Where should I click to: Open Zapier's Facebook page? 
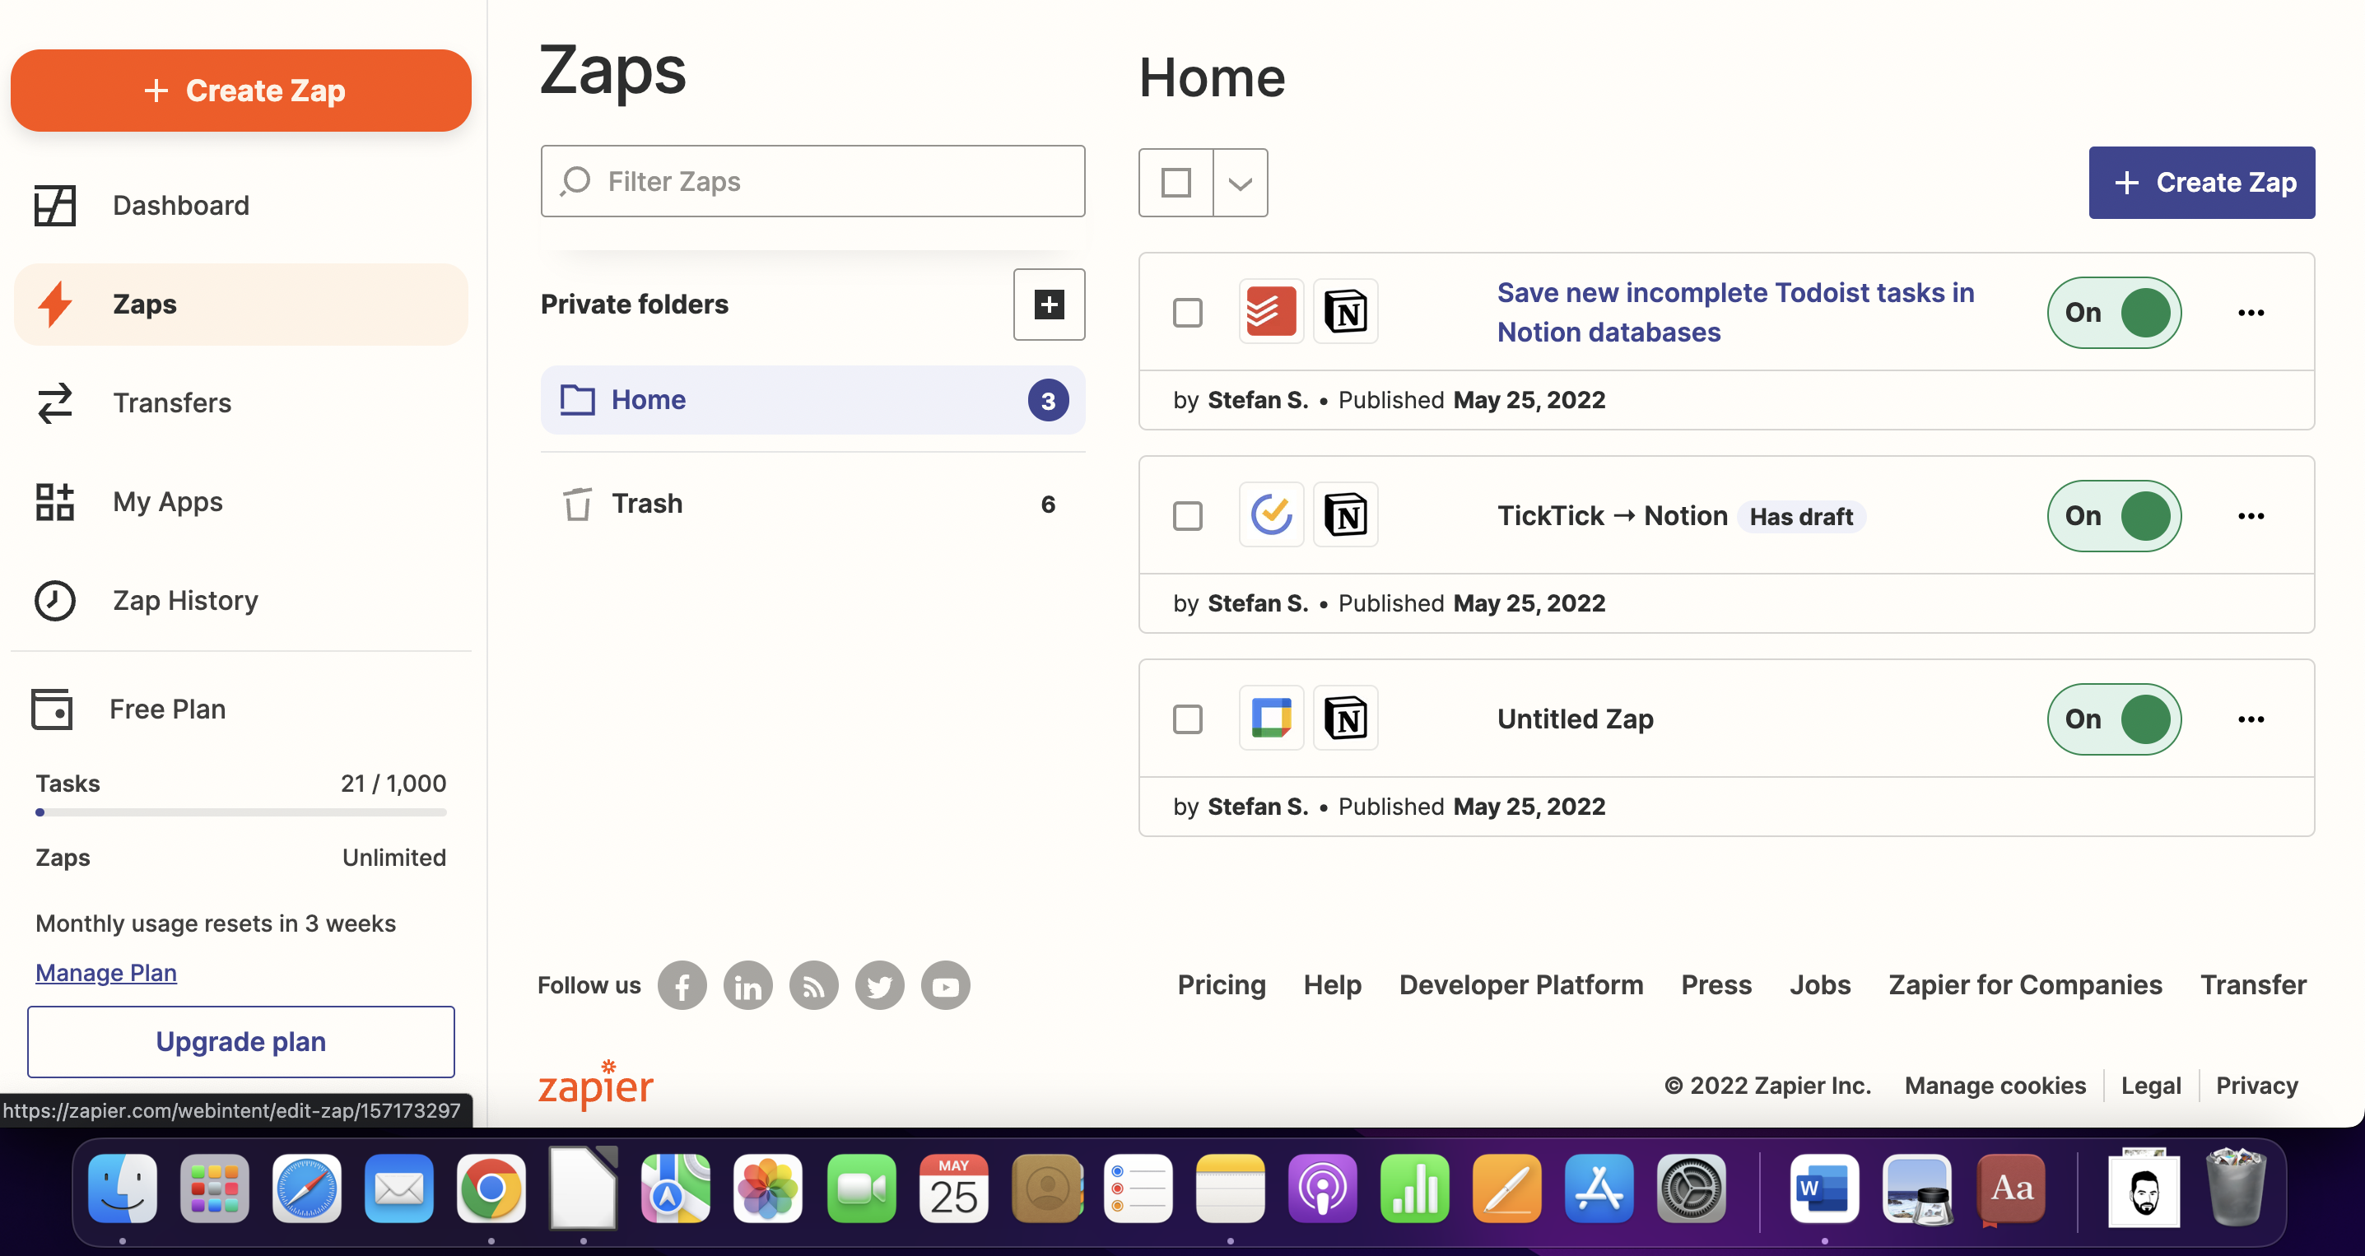[682, 986]
